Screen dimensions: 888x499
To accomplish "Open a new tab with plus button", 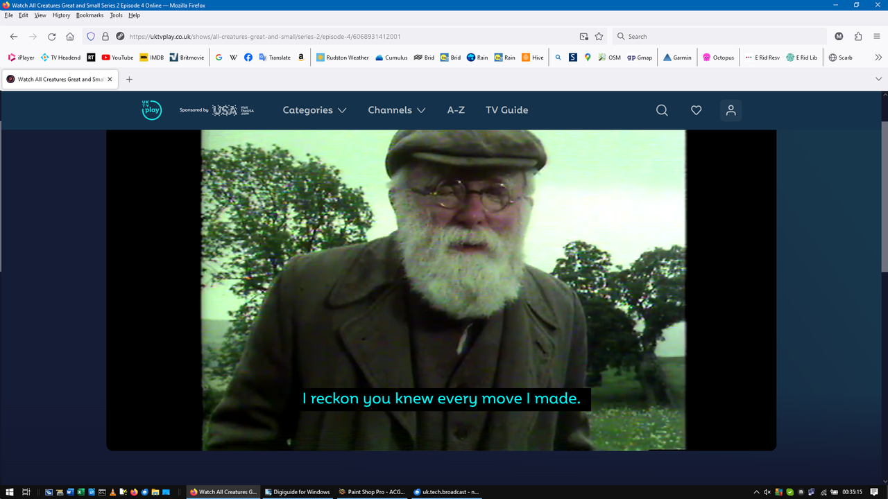I will 129,79.
